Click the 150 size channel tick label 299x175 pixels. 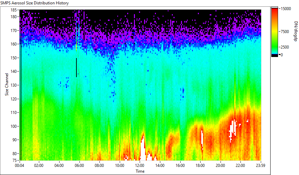point(14,58)
